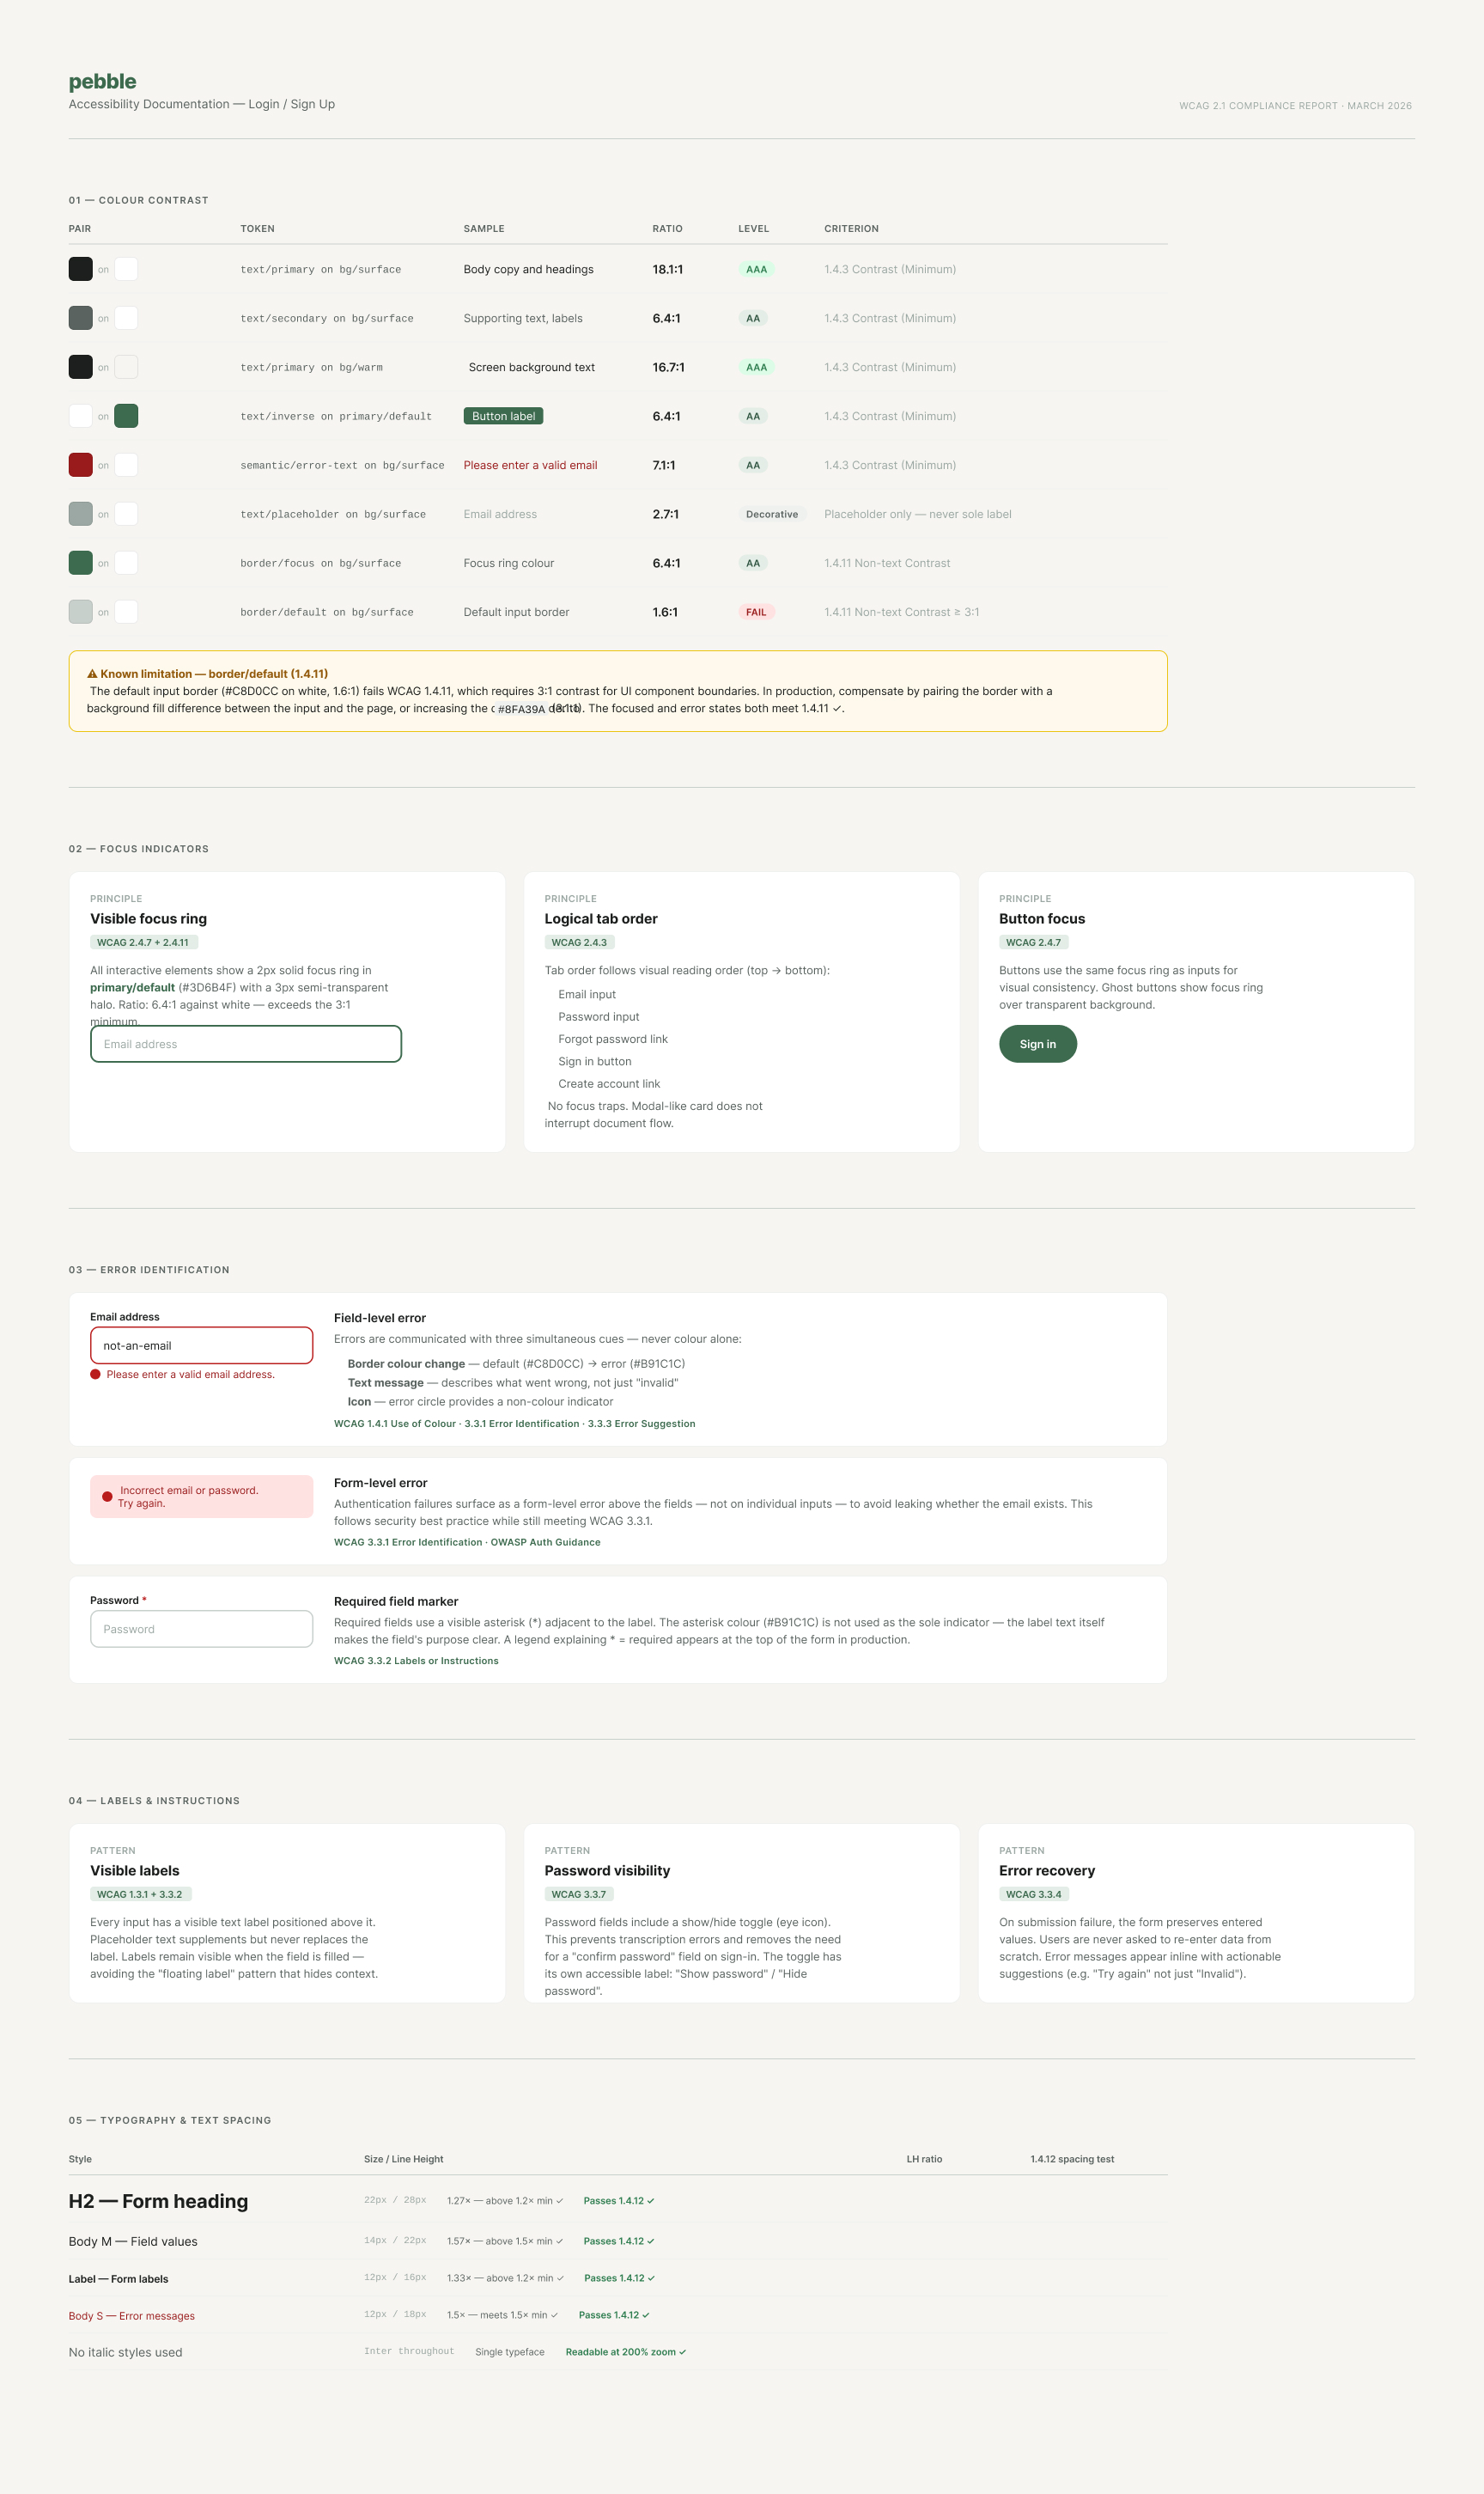Click the Decorative badge in the placeholder row
This screenshot has width=1484, height=2494.
pyautogui.click(x=771, y=515)
